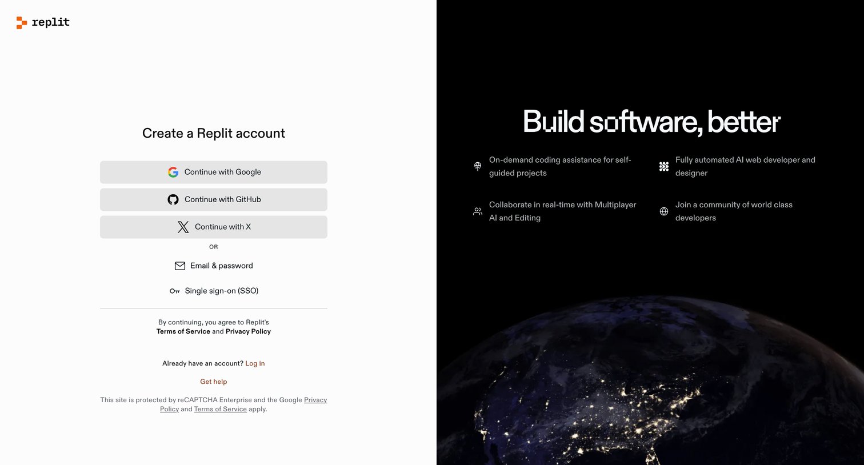Click the coding assistance feature icon
The width and height of the screenshot is (864, 465).
[x=478, y=166]
